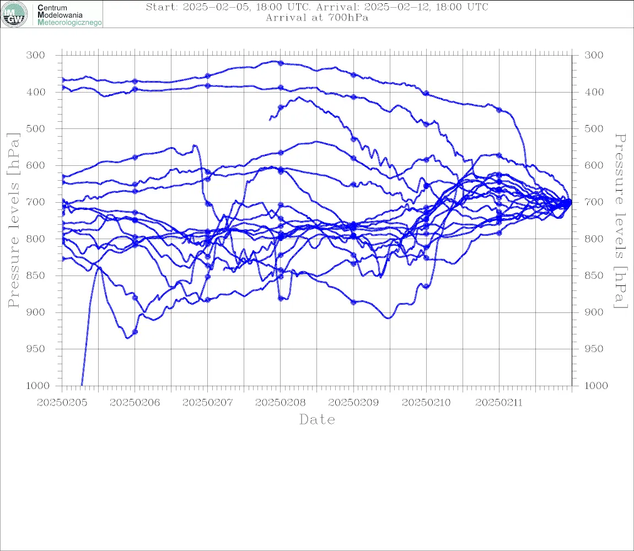This screenshot has width=634, height=551.
Task: Click the date label 20250207
Action: pos(207,403)
